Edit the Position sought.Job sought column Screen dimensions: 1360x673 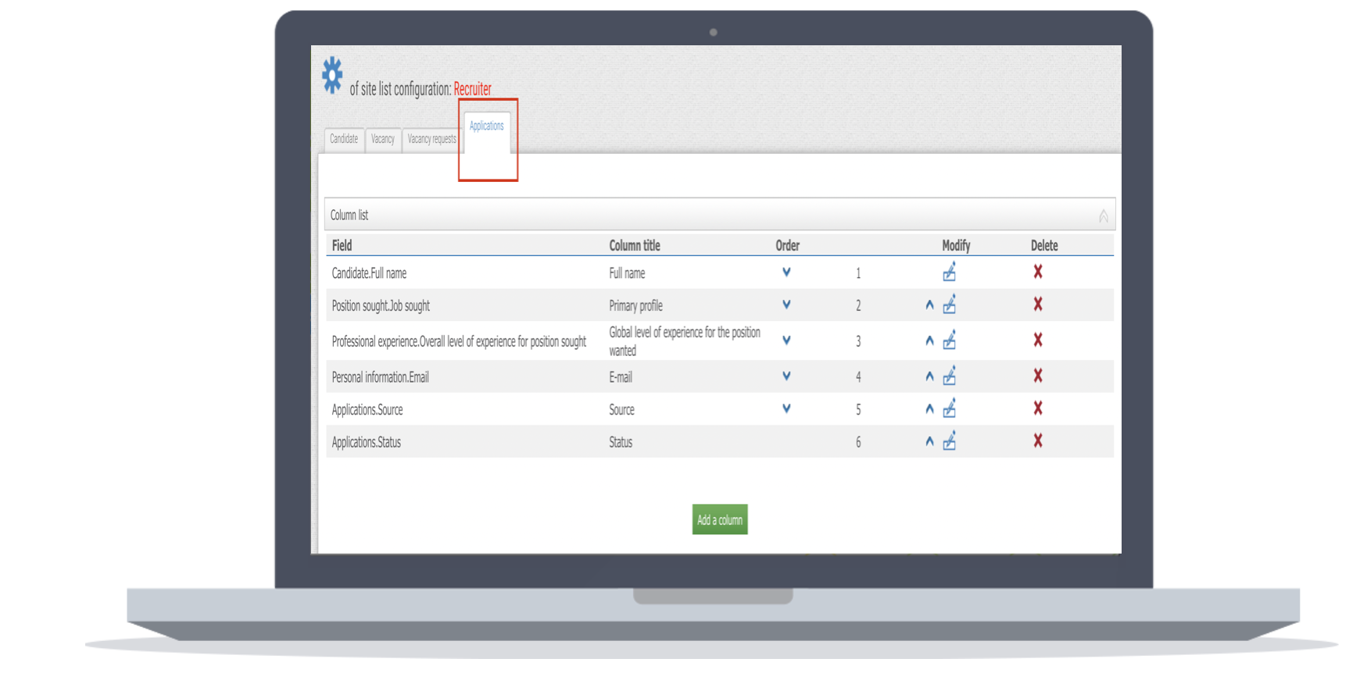tap(949, 305)
